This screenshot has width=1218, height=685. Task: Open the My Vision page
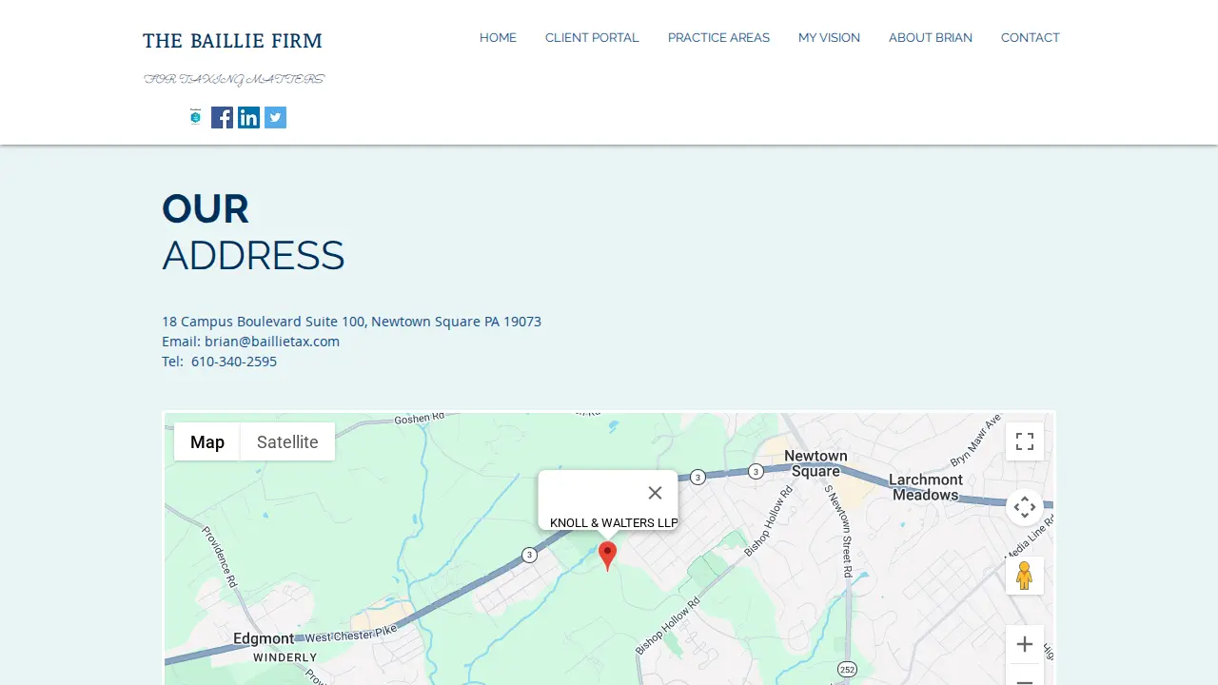(829, 38)
